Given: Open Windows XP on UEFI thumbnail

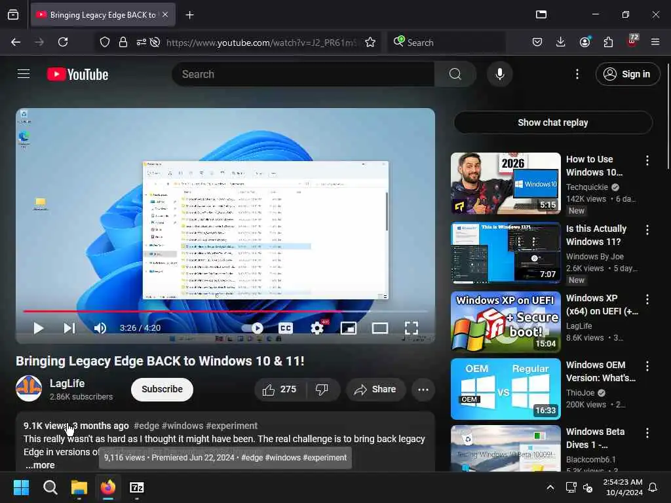Looking at the screenshot, I should 505,322.
